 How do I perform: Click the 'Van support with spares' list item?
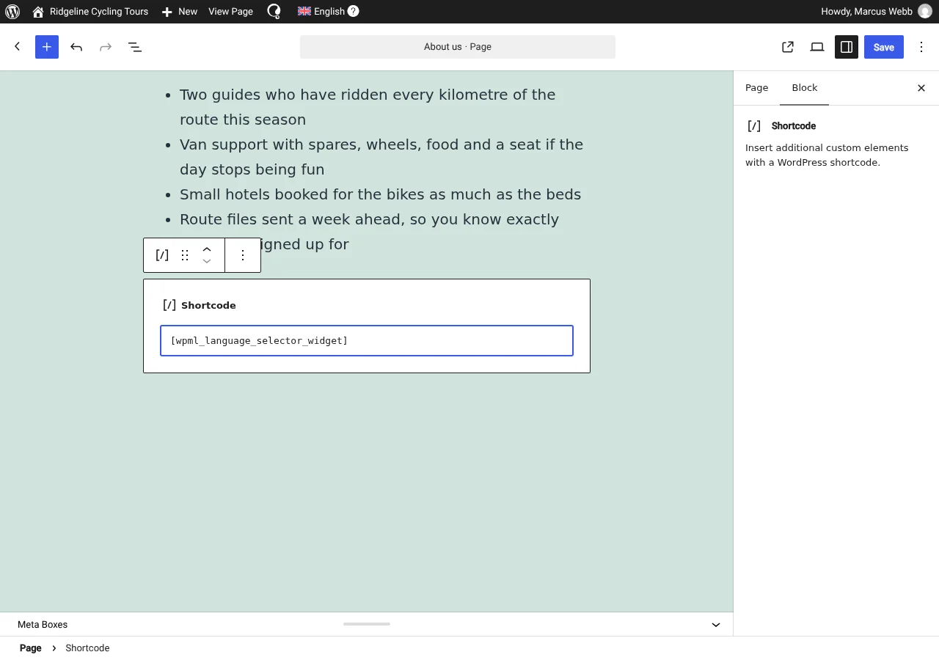point(381,157)
